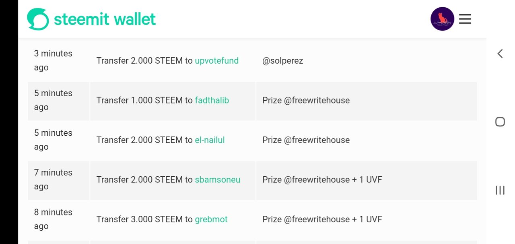Tap the Android home button
This screenshot has width=515, height=244.
(500, 122)
